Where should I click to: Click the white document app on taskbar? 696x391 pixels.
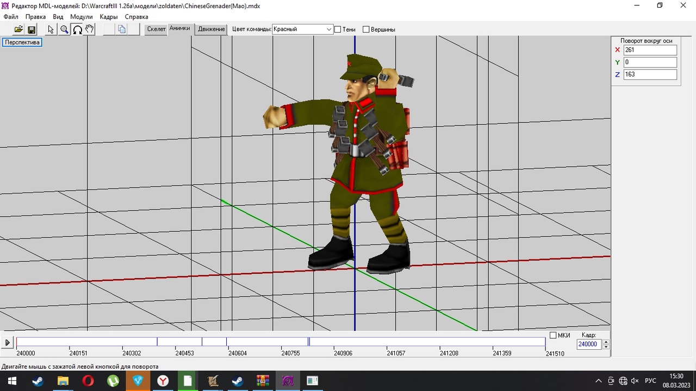point(188,381)
